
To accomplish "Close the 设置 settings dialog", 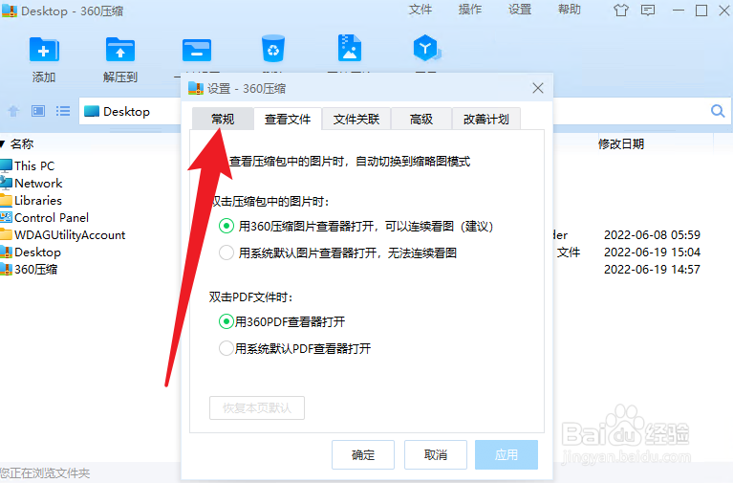I will point(538,88).
